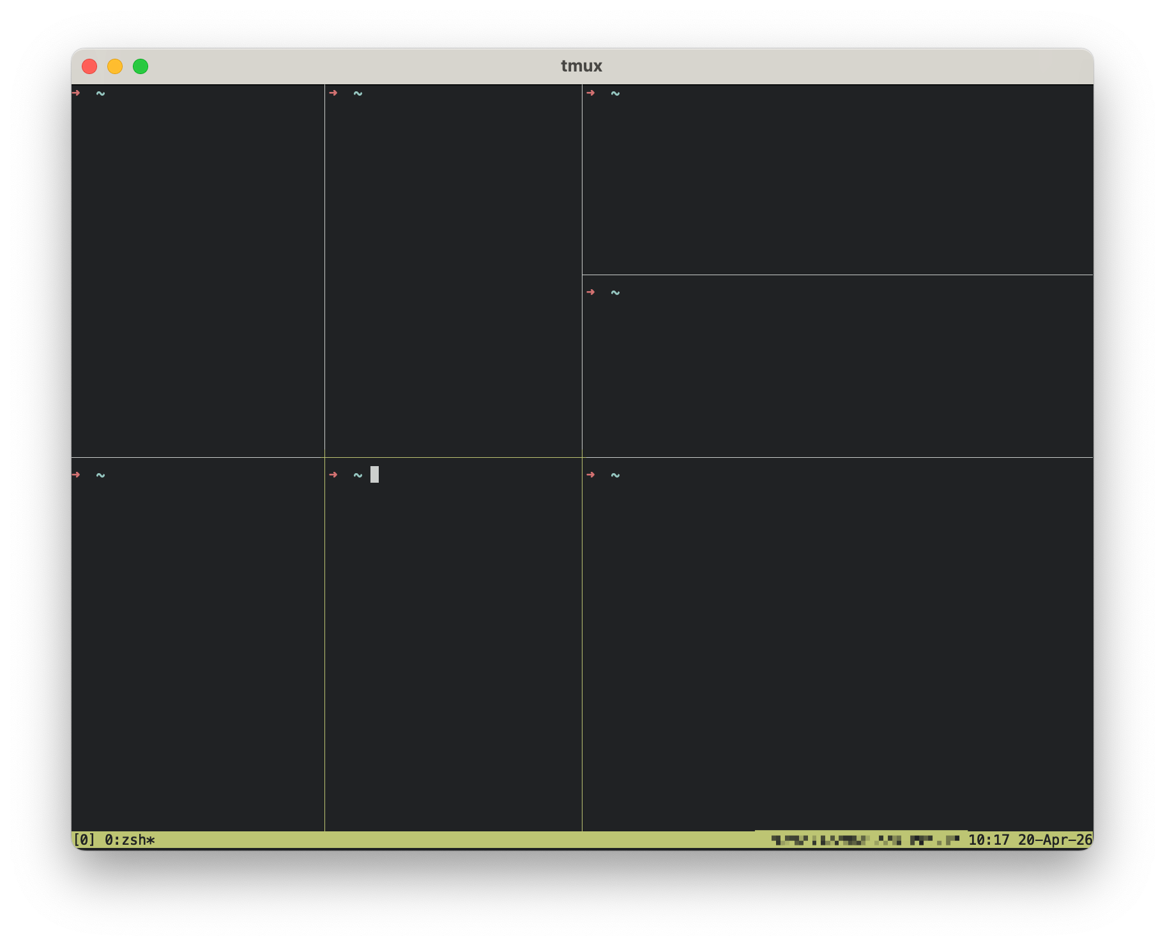
Task: Click the arrow prompt in bottom-left pane
Action: (x=76, y=475)
